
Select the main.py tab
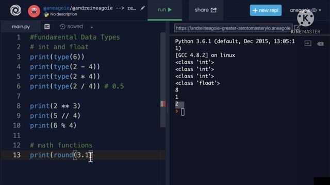(21, 27)
